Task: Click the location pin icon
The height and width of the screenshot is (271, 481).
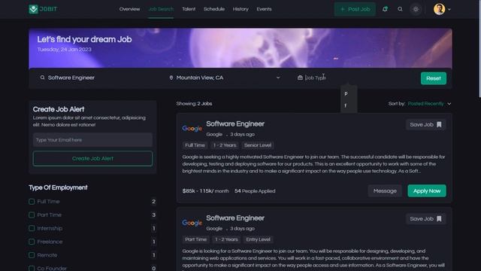Action: pyautogui.click(x=171, y=78)
